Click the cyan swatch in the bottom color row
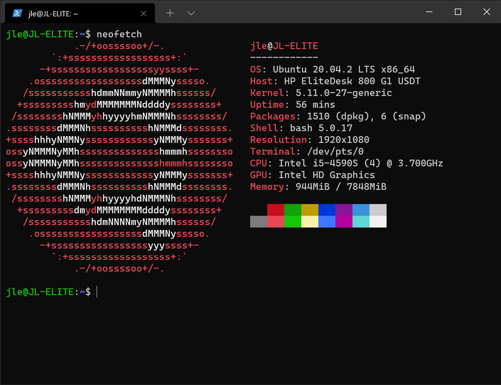Screen dimensions: 501x385 (361, 221)
